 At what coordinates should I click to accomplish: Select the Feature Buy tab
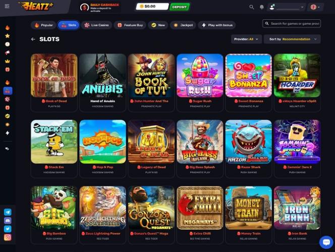(130, 25)
